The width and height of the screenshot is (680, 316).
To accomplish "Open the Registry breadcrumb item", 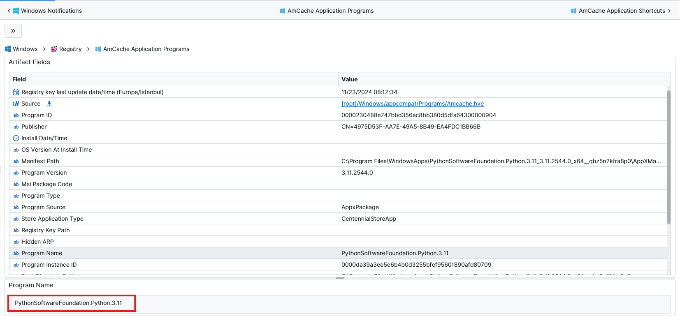I will [70, 49].
